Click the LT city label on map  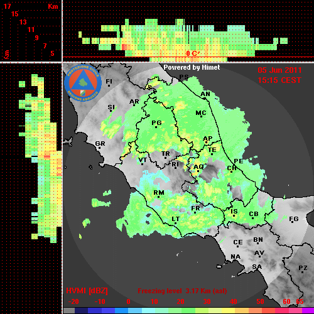pyautogui.click(x=176, y=219)
